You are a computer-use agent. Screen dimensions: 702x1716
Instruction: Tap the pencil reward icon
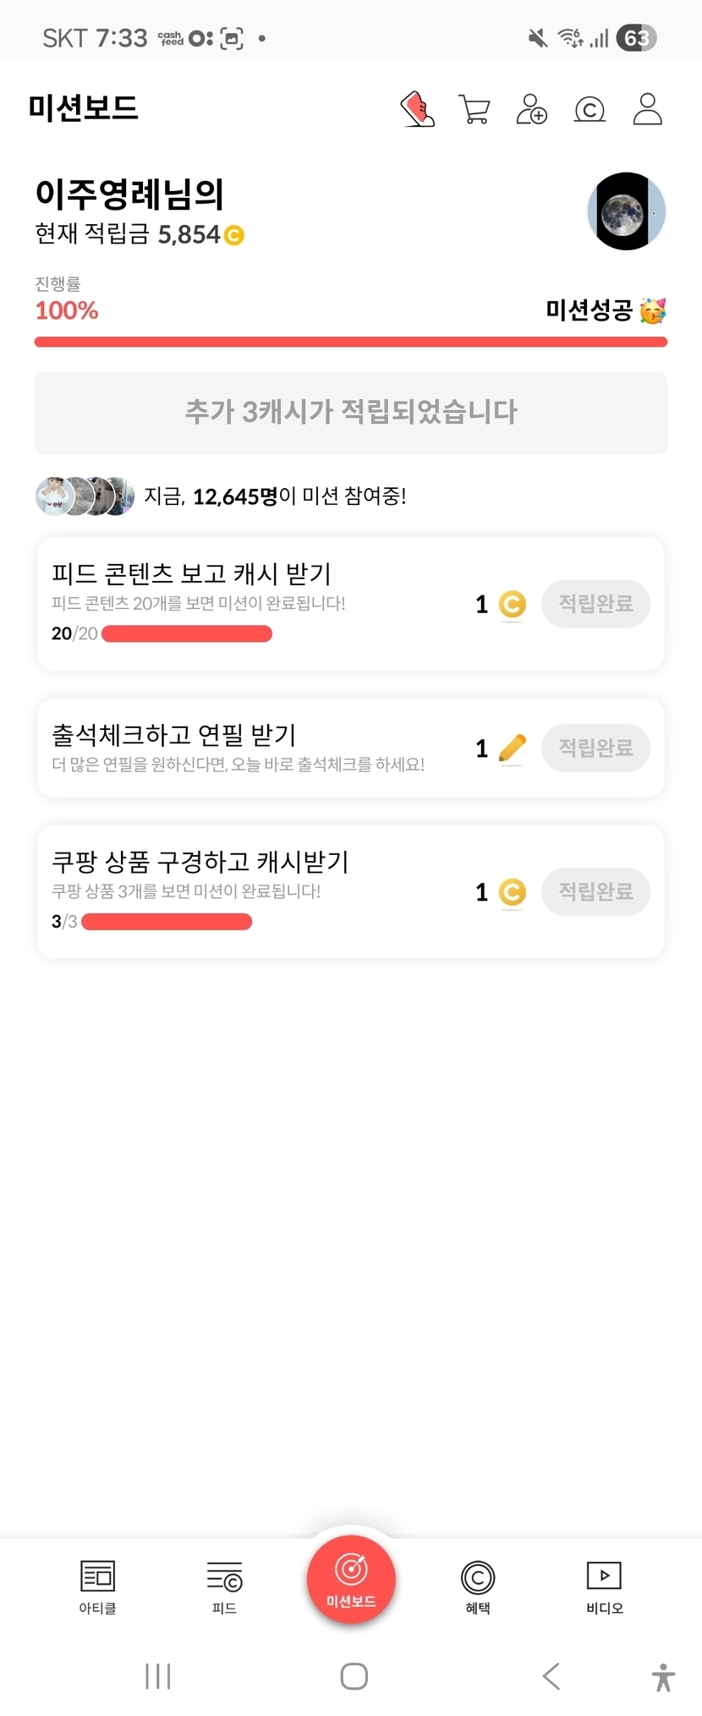(x=512, y=748)
